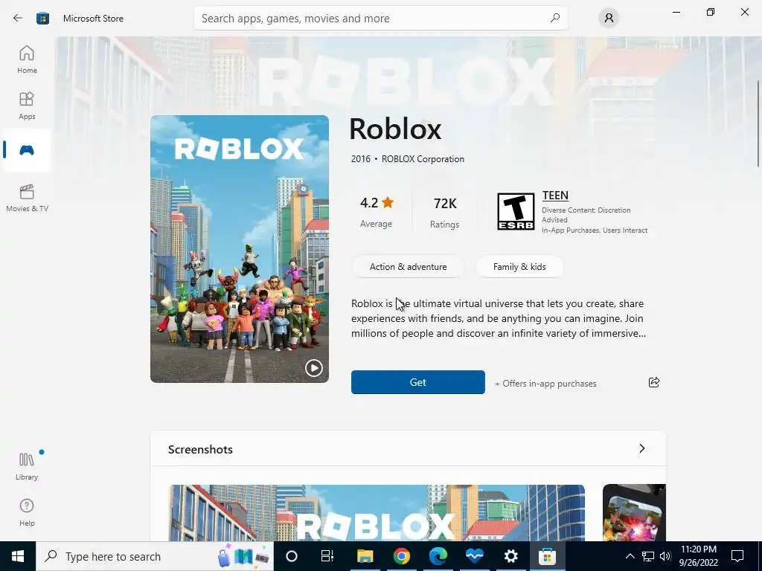Go back with the arrow icon
This screenshot has width=762, height=571.
18,18
